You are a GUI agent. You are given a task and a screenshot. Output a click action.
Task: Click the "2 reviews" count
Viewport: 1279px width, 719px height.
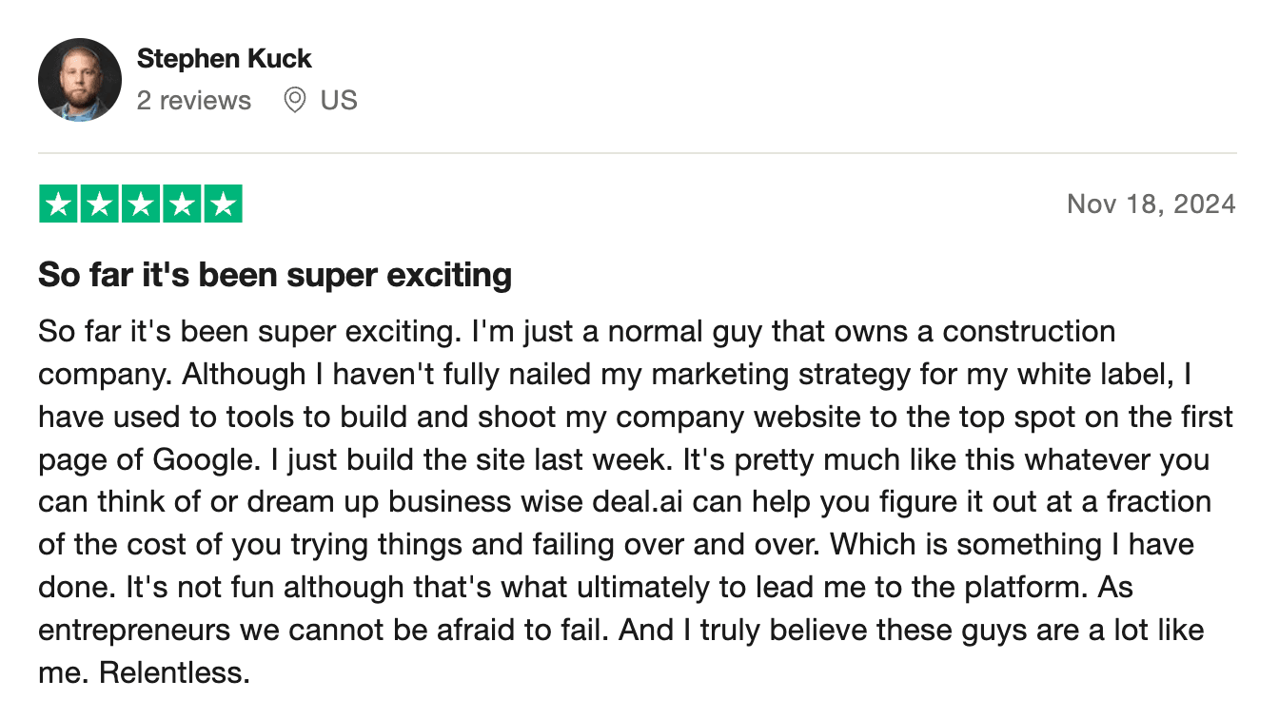[193, 100]
